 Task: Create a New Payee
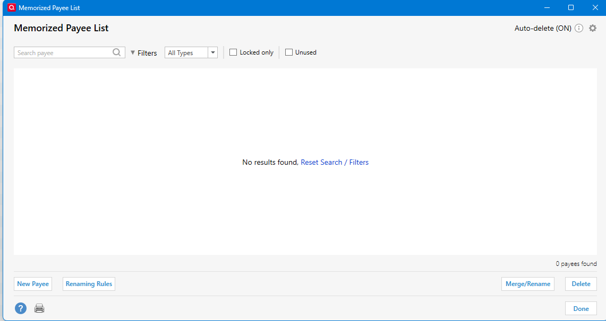point(33,284)
